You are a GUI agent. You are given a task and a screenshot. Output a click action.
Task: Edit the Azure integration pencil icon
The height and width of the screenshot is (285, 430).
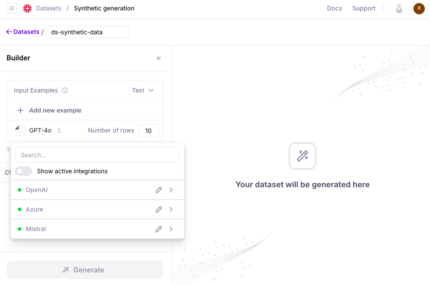[x=159, y=209]
